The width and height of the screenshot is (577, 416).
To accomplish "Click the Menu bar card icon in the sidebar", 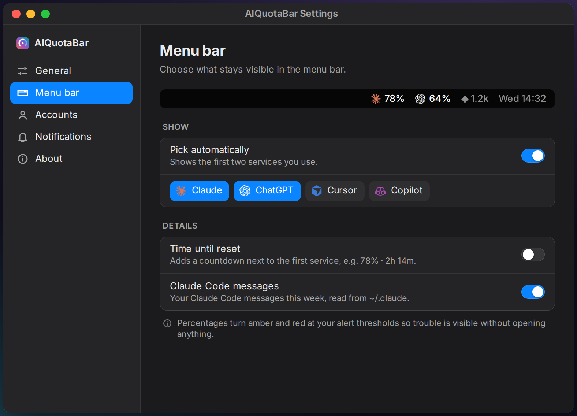I will click(x=23, y=93).
